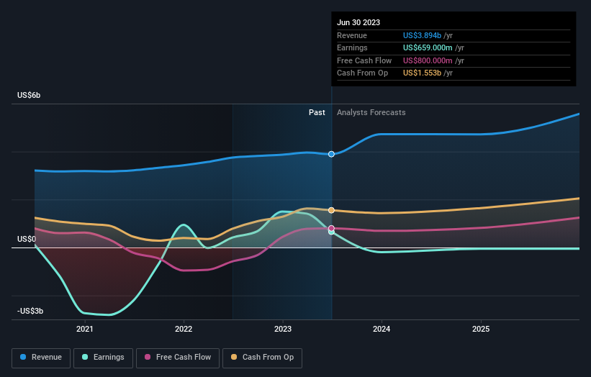
Task: Toggle the Revenue legend button
Action: [41, 358]
